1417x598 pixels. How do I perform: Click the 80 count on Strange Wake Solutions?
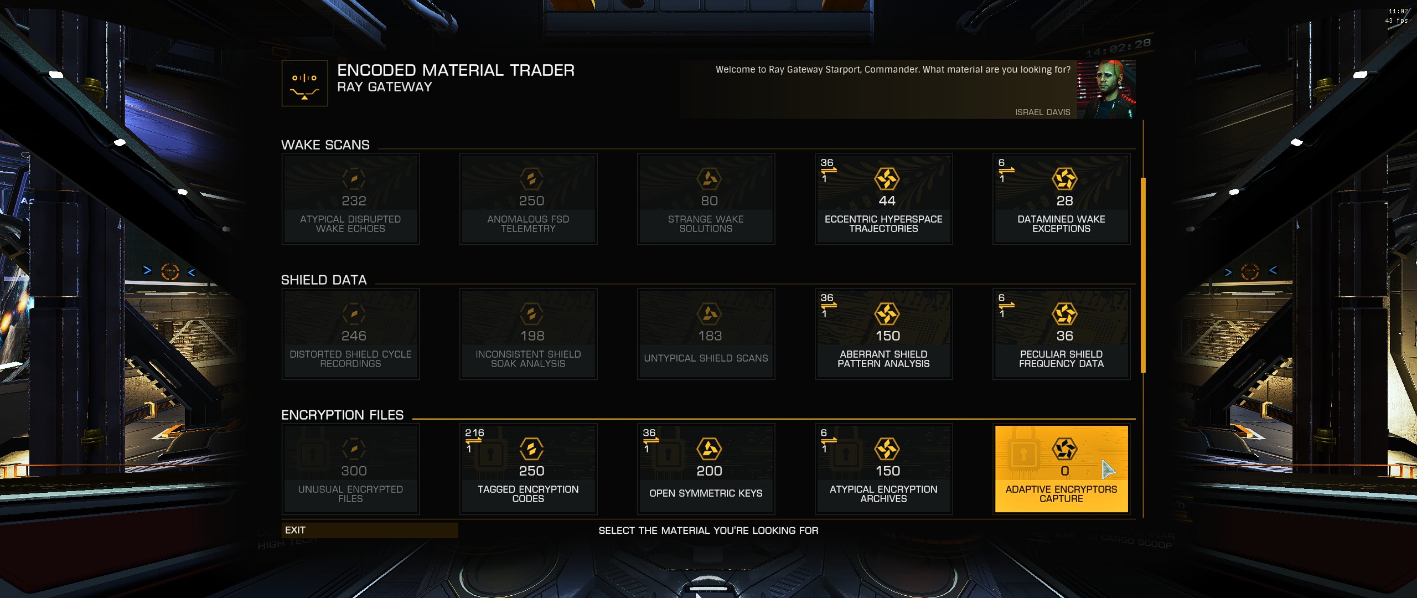[709, 201]
